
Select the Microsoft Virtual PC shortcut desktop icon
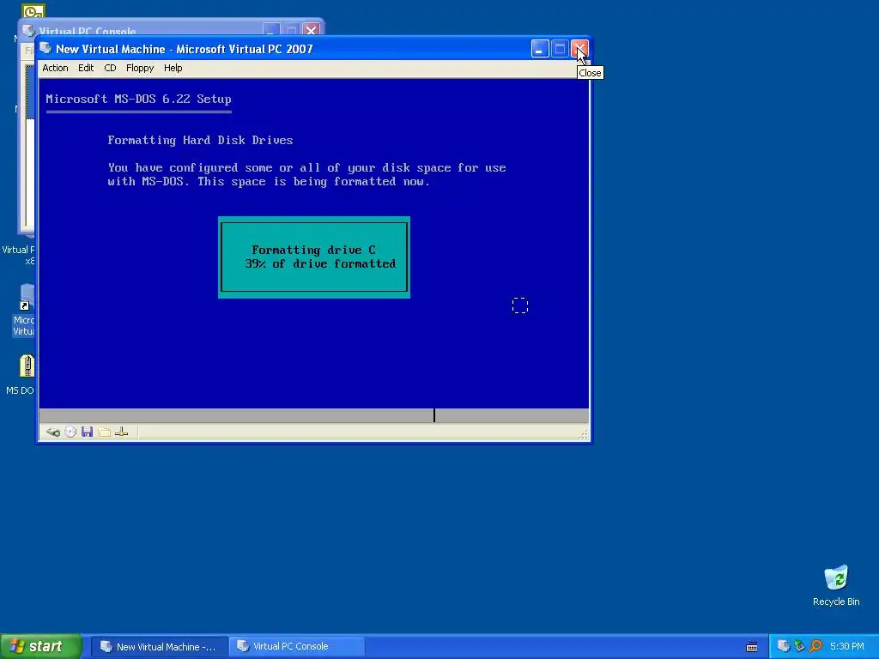[24, 309]
